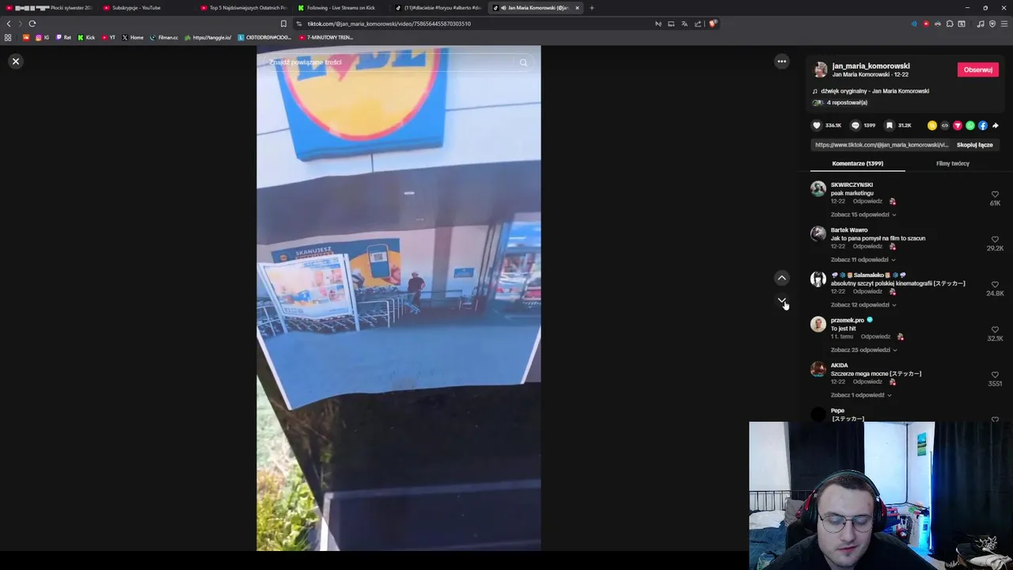Open the translate page icon in address bar
The height and width of the screenshot is (570, 1013).
pyautogui.click(x=685, y=24)
